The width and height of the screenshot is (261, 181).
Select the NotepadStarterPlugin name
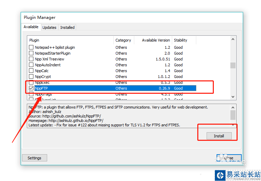point(53,53)
